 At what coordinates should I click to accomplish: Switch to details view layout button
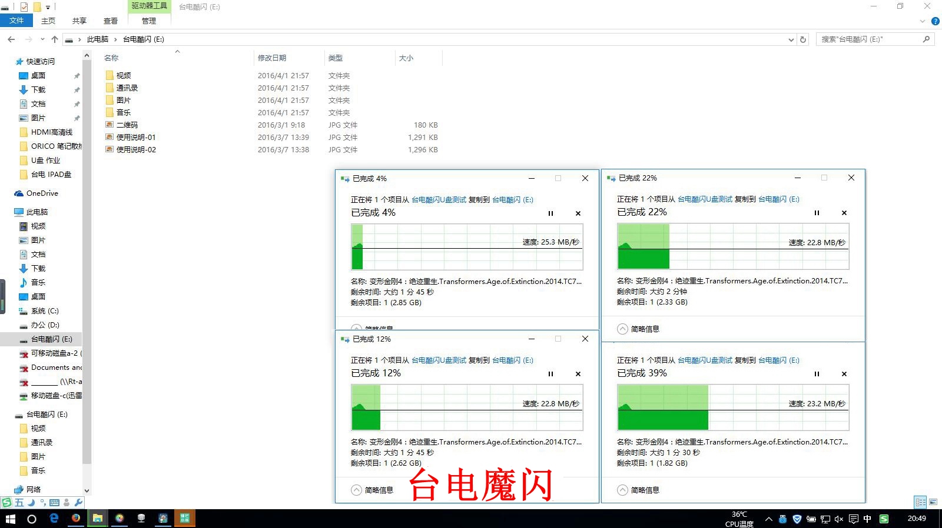click(920, 502)
